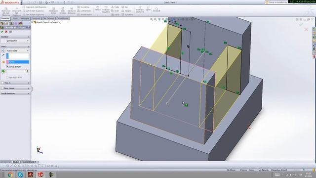Show the FeatureManager design tree panel
Viewport: 316px width, 178px height.
pos(2,23)
